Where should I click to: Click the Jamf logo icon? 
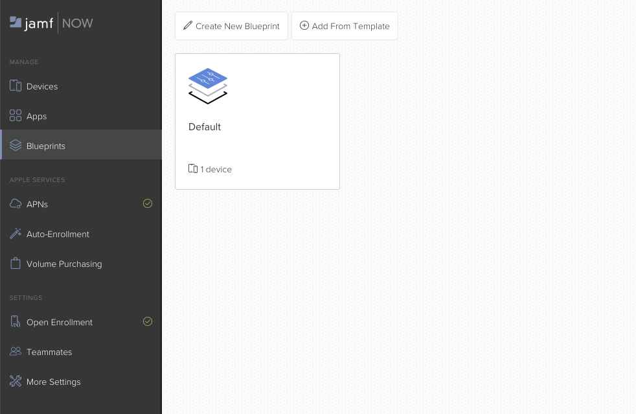coord(16,23)
